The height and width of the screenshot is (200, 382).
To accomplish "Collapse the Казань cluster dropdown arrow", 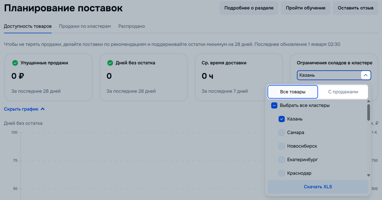I will pos(366,75).
